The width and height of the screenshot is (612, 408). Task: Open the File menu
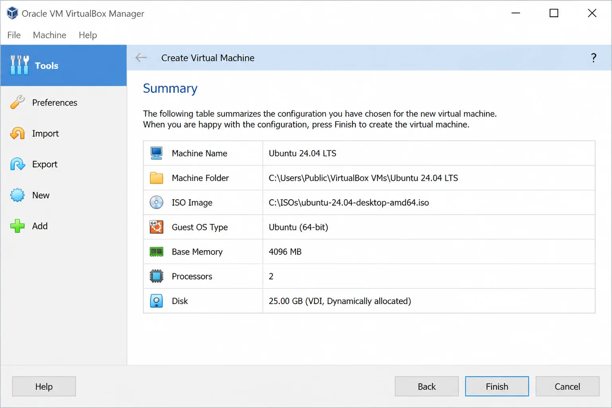click(x=14, y=35)
